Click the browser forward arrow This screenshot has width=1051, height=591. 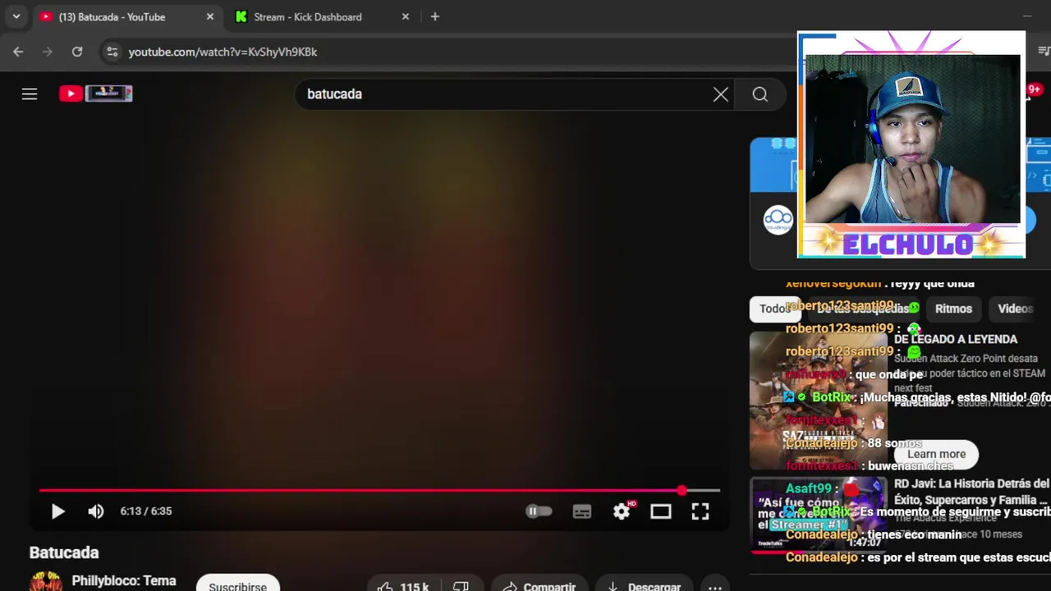pyautogui.click(x=48, y=52)
